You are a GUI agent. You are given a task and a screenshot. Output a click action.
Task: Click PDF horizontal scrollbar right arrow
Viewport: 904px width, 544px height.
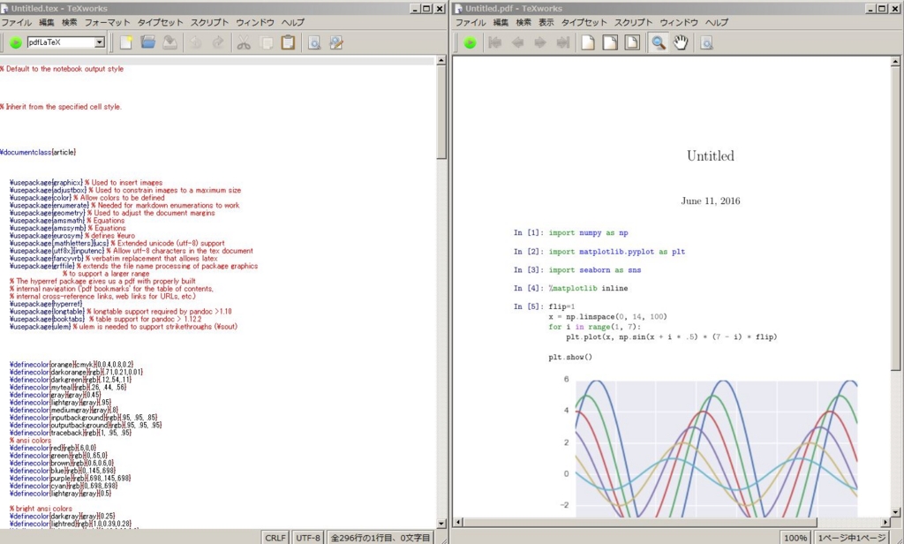tap(885, 522)
